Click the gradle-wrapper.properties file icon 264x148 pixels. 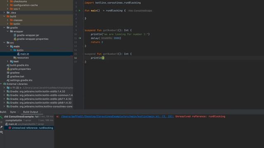point(15,39)
